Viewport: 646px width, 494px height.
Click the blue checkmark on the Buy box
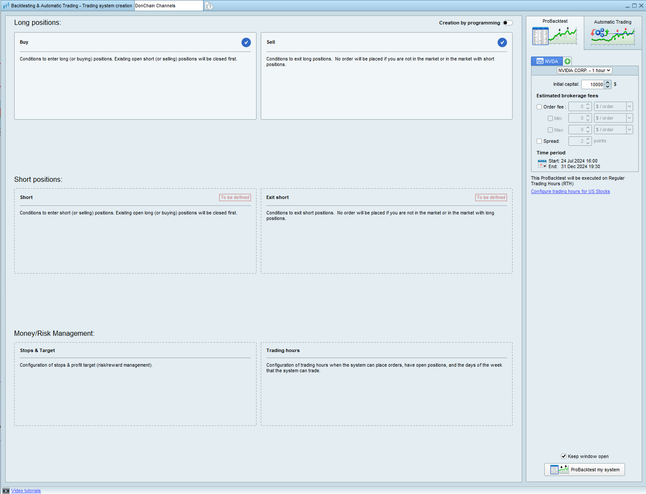coord(246,42)
